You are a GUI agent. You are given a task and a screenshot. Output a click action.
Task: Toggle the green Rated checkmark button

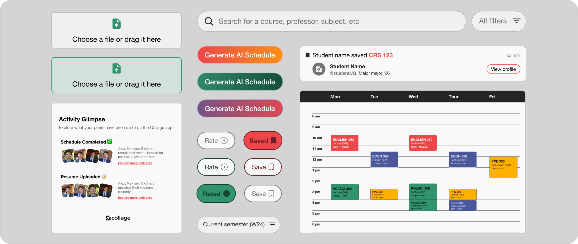pyautogui.click(x=216, y=193)
